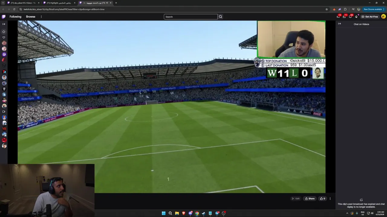This screenshot has width=387, height=217.
Task: Open the 1:05 AM clock calendar
Action: click(379, 213)
